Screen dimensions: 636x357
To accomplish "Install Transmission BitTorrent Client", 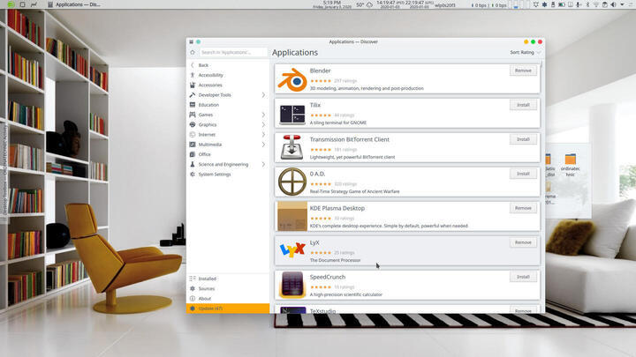I will pos(523,139).
